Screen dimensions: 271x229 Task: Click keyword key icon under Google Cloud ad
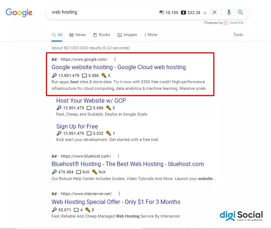click(x=104, y=75)
